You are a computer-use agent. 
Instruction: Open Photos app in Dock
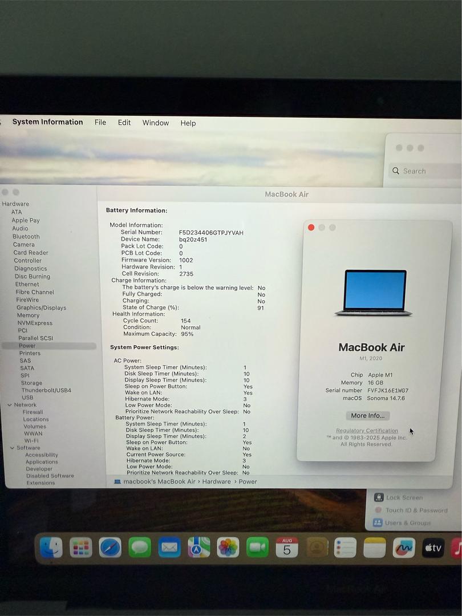pyautogui.click(x=228, y=547)
